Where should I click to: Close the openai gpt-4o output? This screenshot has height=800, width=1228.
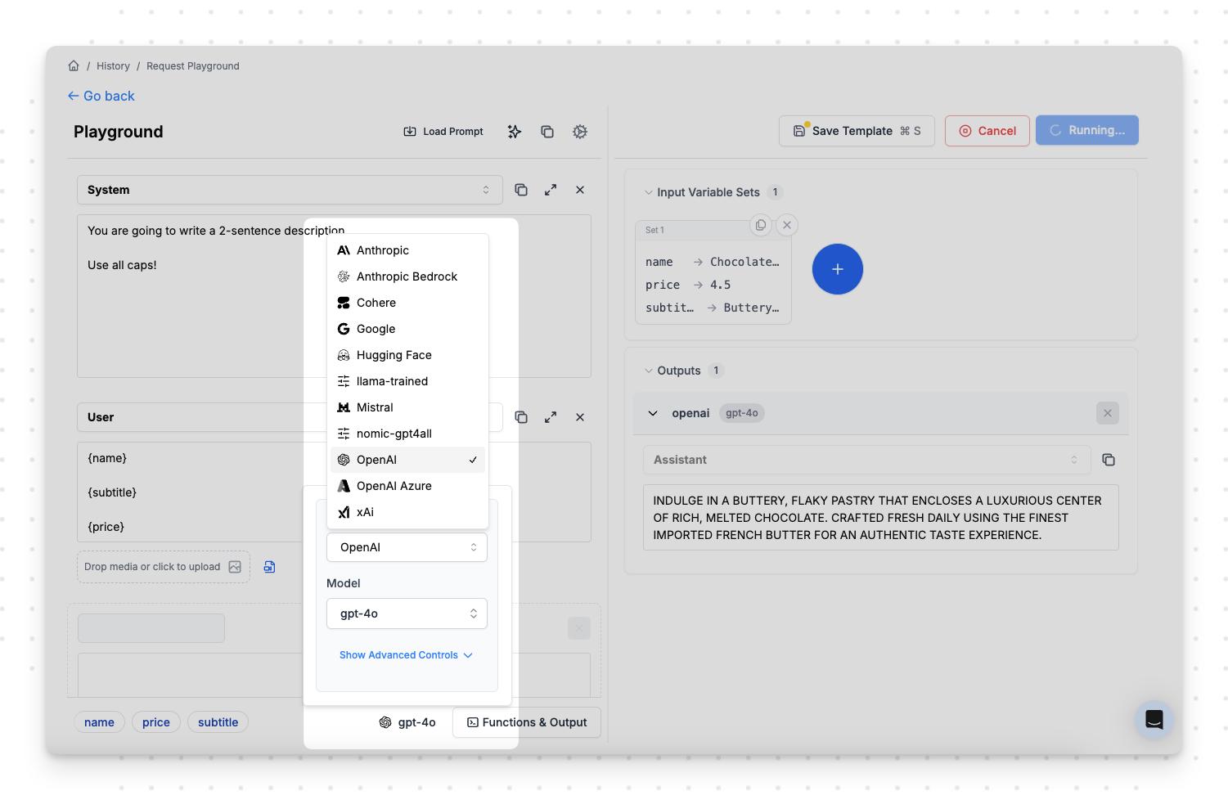click(1108, 413)
